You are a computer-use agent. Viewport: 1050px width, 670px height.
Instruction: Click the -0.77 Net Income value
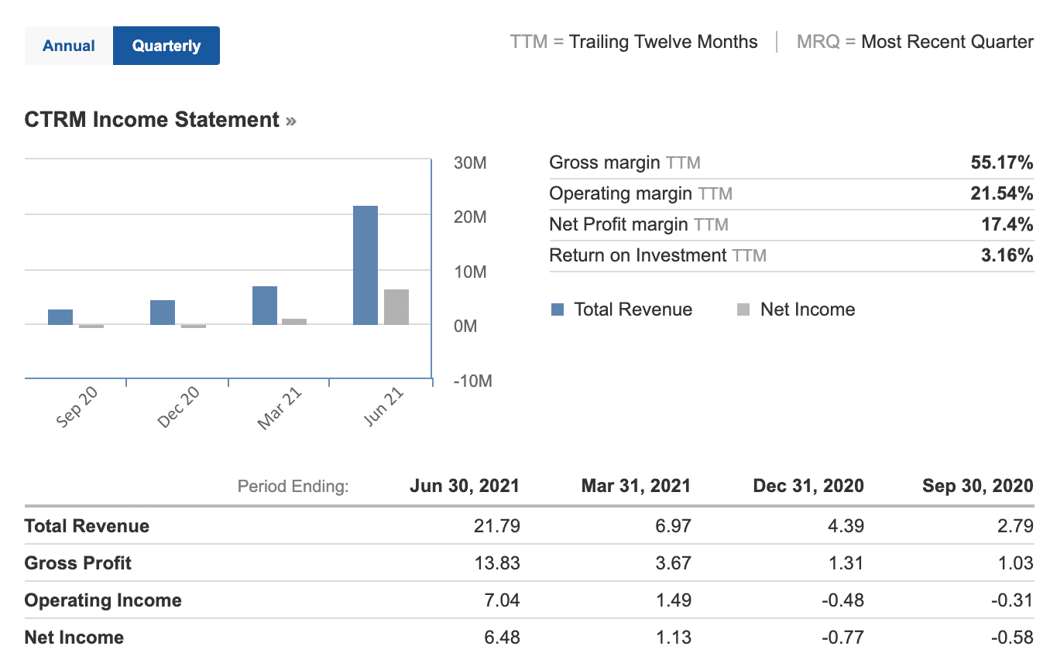tap(842, 638)
